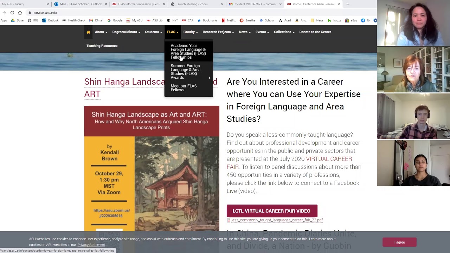450x253 pixels.
Task: Expand the Faculty dropdown menu
Action: pos(191,32)
